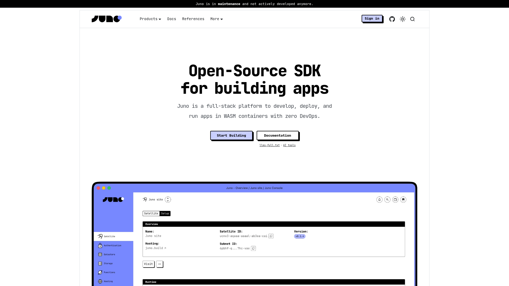Image resolution: width=509 pixels, height=286 pixels.
Task: Click the red window dot in mockup
Action: pyautogui.click(x=98, y=188)
